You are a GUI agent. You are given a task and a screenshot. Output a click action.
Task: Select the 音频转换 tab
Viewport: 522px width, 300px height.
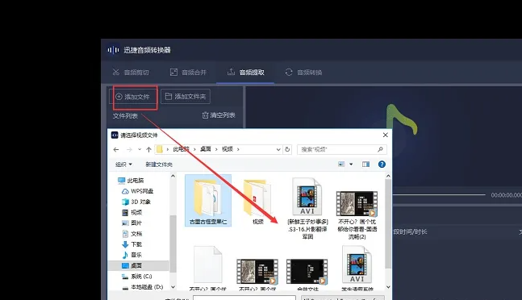click(x=303, y=72)
